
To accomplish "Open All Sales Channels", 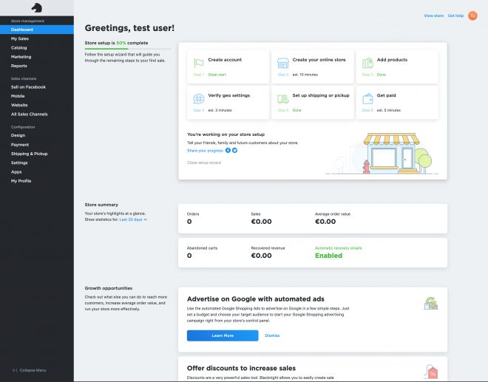I will click(x=30, y=115).
